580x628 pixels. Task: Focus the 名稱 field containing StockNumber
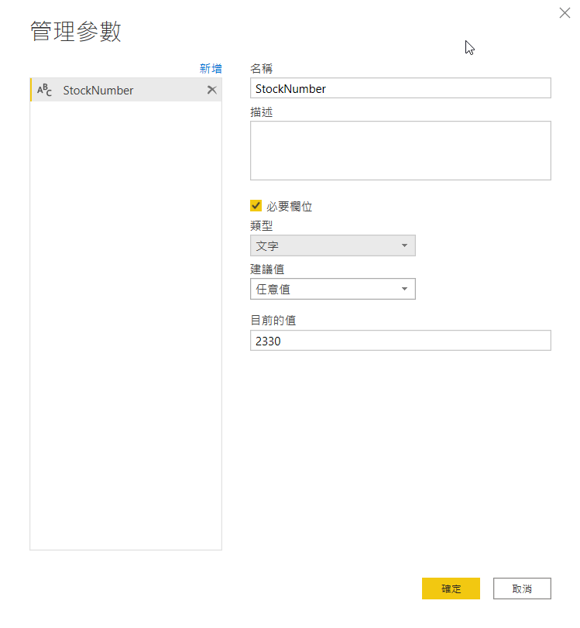point(400,88)
